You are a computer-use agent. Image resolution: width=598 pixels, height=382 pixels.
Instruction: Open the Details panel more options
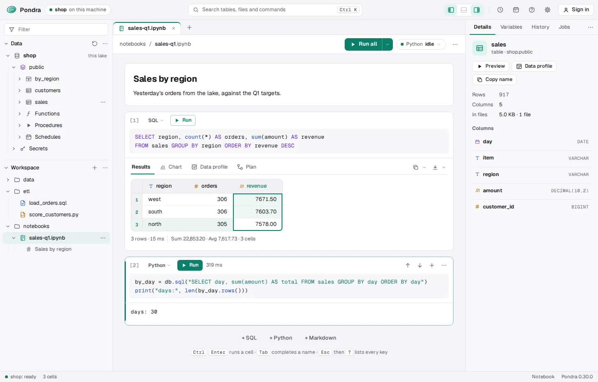coord(591,27)
